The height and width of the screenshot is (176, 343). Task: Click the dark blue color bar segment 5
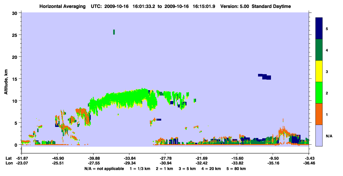pos(319,28)
